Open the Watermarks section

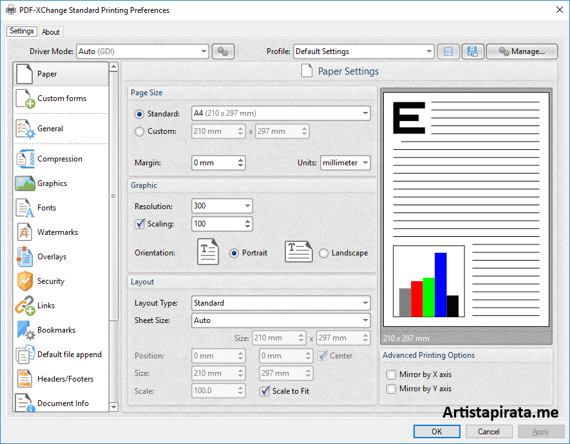pos(24,232)
